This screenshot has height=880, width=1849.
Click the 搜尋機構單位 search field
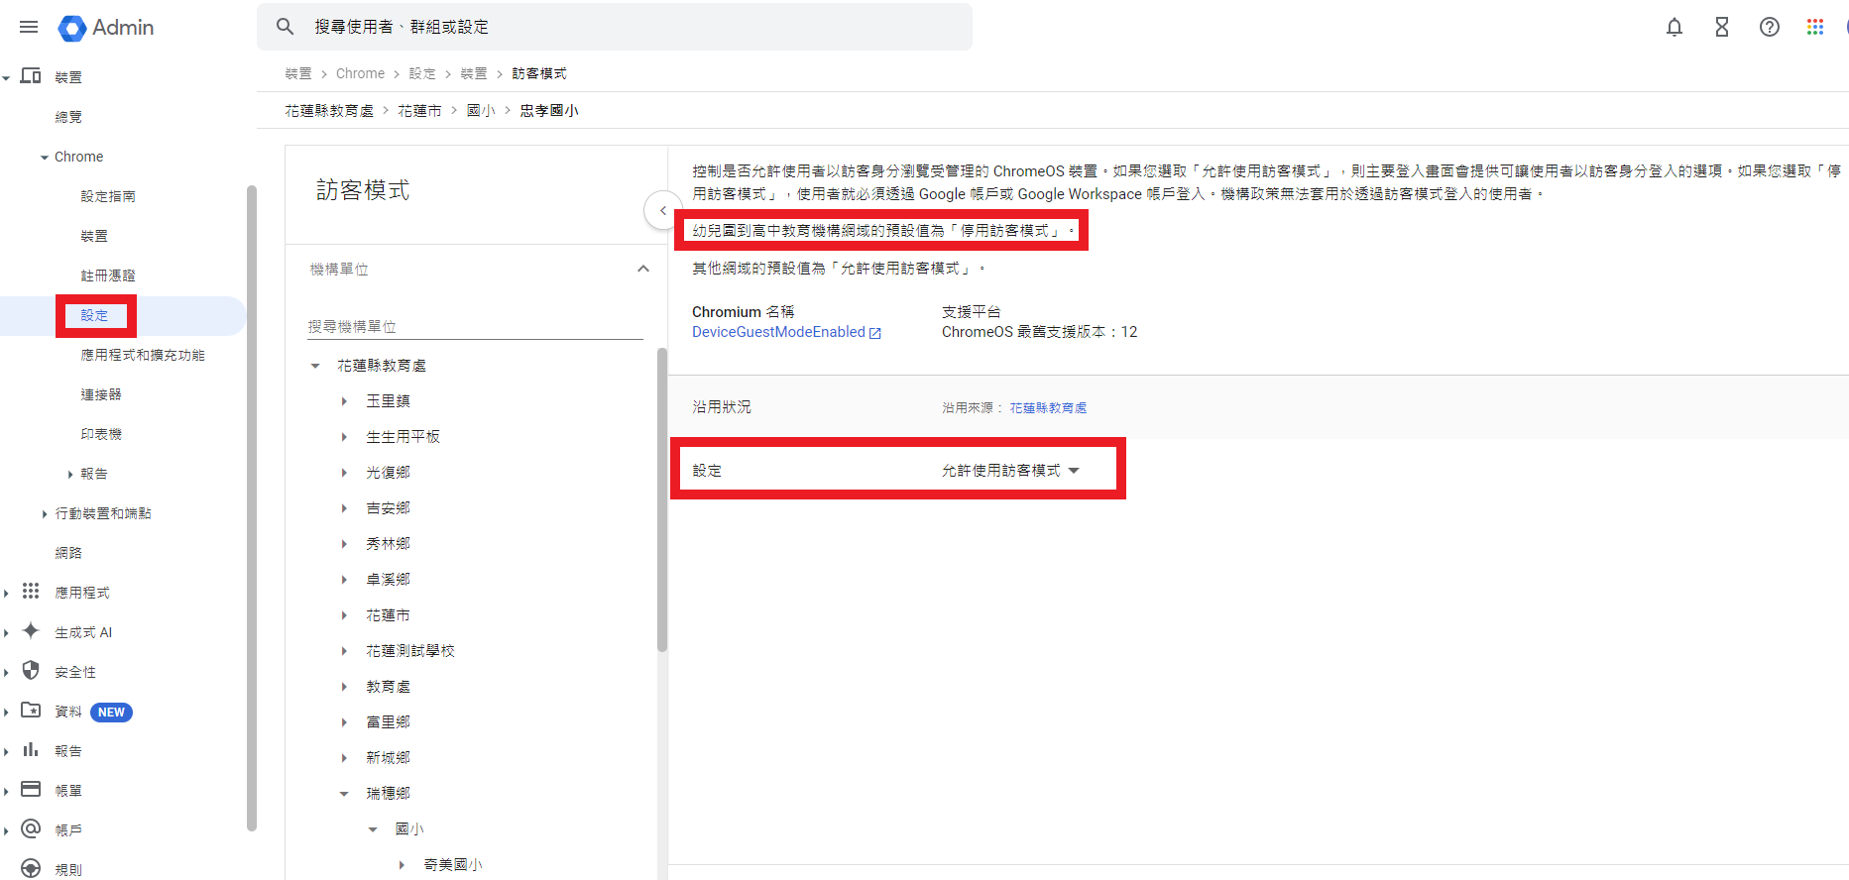pyautogui.click(x=474, y=326)
